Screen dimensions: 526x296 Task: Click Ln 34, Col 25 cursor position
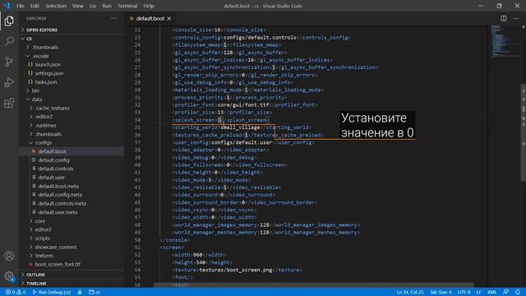tap(410, 292)
